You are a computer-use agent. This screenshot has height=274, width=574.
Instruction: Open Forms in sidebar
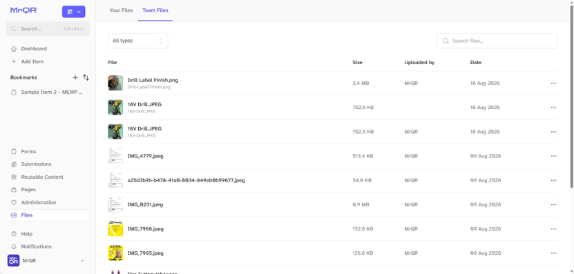[x=28, y=151]
